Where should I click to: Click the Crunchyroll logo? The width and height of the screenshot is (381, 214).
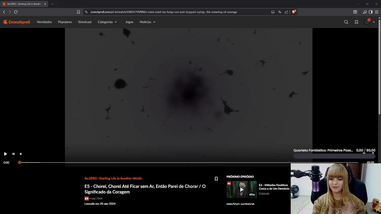[x=17, y=22]
